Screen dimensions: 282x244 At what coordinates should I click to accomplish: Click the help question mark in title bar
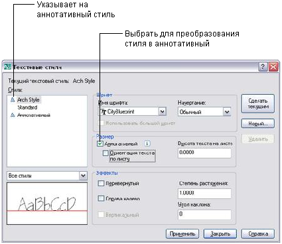pos(263,67)
